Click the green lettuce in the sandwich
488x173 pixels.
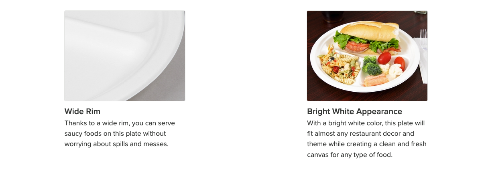click(x=344, y=40)
